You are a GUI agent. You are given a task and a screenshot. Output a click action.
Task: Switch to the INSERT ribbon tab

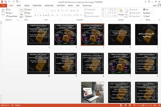(x=19, y=6)
